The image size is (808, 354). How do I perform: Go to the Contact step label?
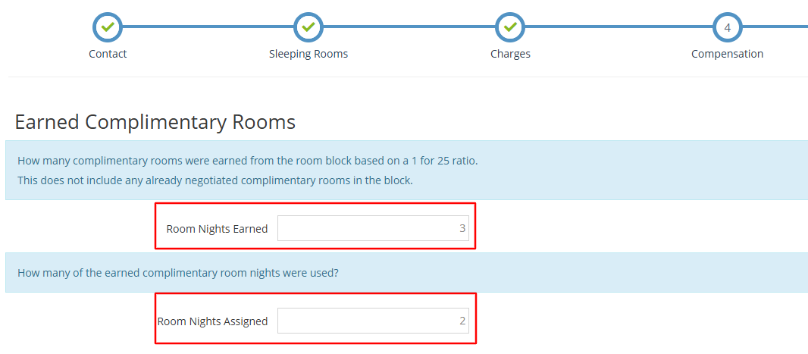tap(108, 54)
